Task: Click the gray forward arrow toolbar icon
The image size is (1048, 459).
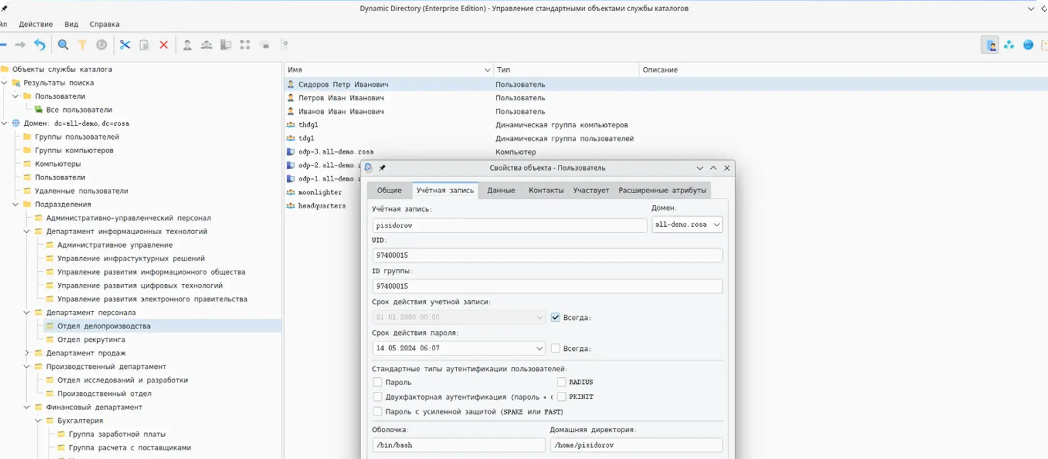Action: click(20, 45)
